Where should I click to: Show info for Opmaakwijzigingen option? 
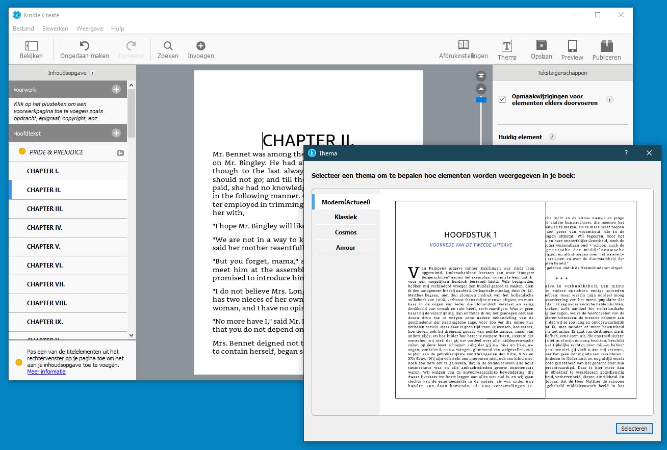point(610,99)
